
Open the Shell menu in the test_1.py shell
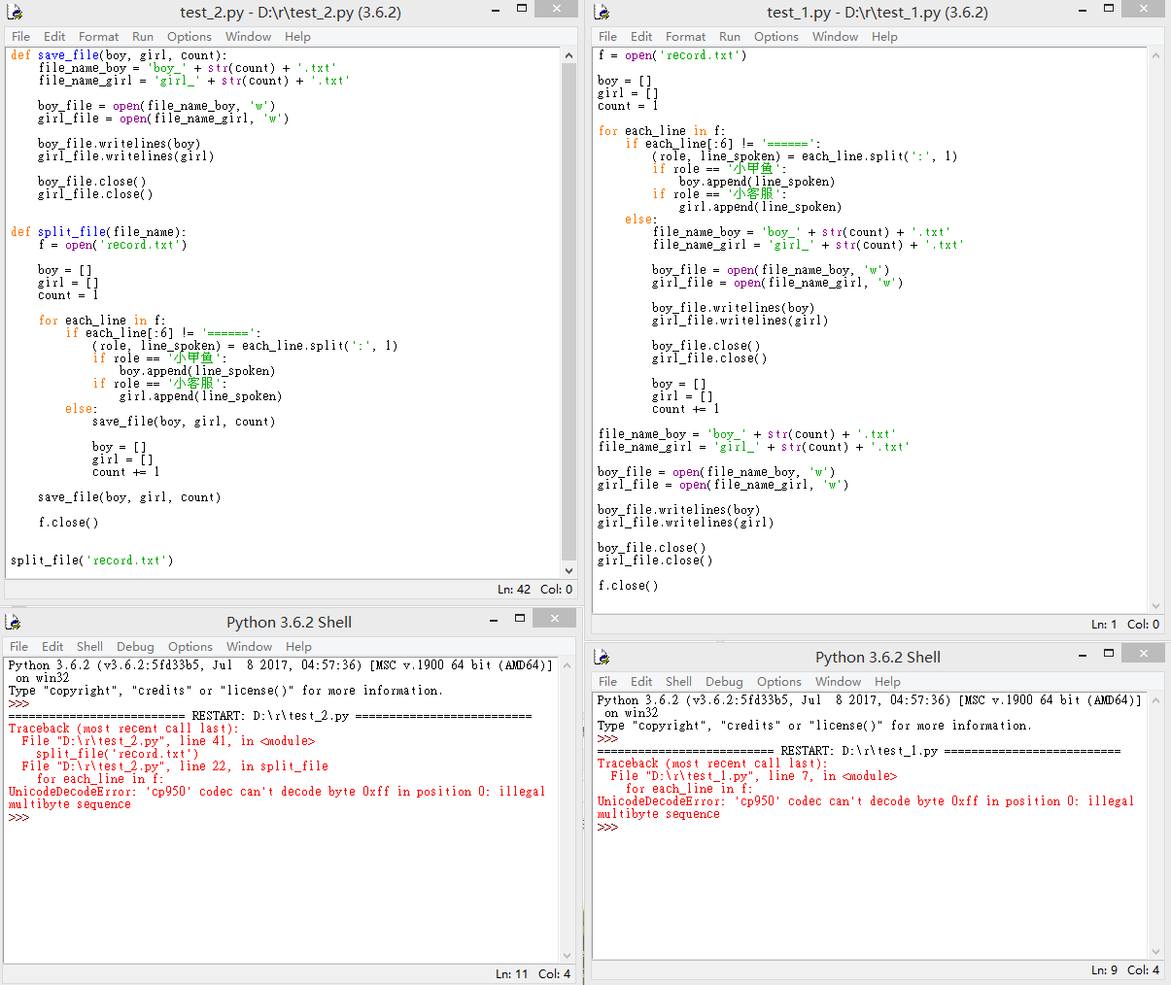coord(678,682)
